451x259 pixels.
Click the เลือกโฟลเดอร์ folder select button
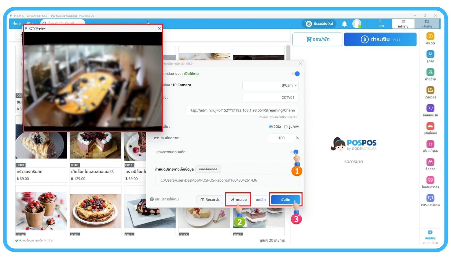point(208,169)
